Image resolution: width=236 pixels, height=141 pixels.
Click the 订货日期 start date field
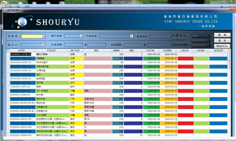click(x=73, y=45)
